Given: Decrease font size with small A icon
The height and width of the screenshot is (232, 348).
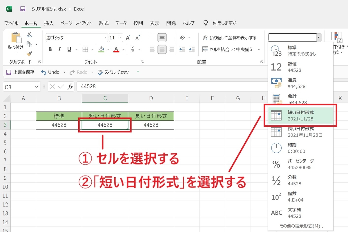Looking at the screenshot, I should coord(137,38).
